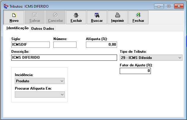
Task: Click into the Sigla input field
Action: pos(30,45)
